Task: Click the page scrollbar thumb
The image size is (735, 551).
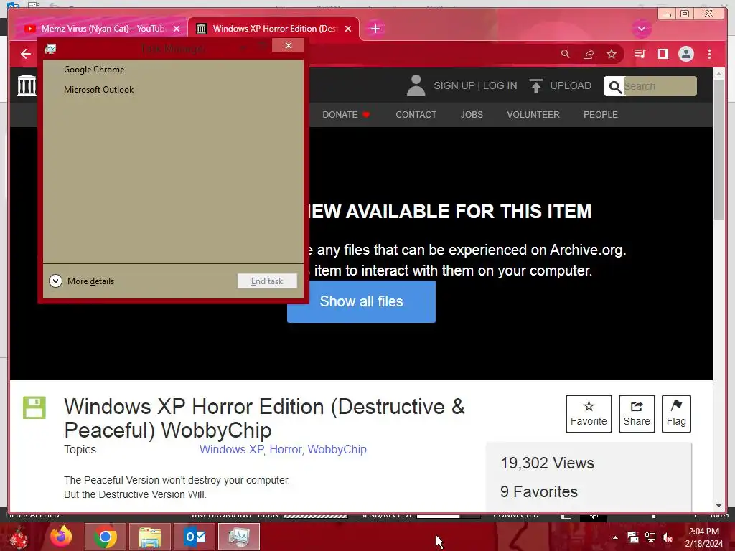Action: coord(718,150)
